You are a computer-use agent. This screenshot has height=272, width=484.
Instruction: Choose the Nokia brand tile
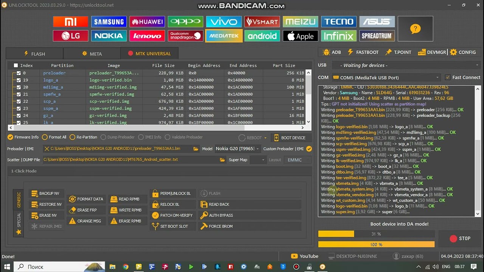tap(109, 36)
